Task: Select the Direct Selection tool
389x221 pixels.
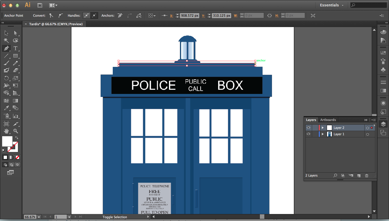Action: [x=15, y=33]
